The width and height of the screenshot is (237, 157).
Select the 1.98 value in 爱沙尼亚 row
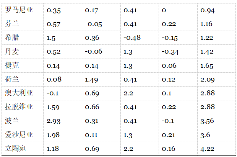(x=53, y=134)
